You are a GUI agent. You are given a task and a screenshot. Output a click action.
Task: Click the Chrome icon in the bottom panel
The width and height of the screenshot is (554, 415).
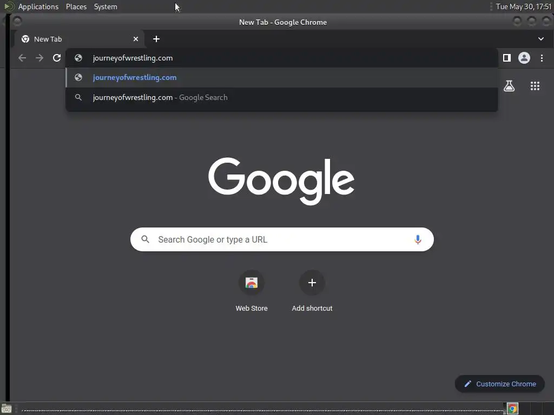[x=512, y=409]
